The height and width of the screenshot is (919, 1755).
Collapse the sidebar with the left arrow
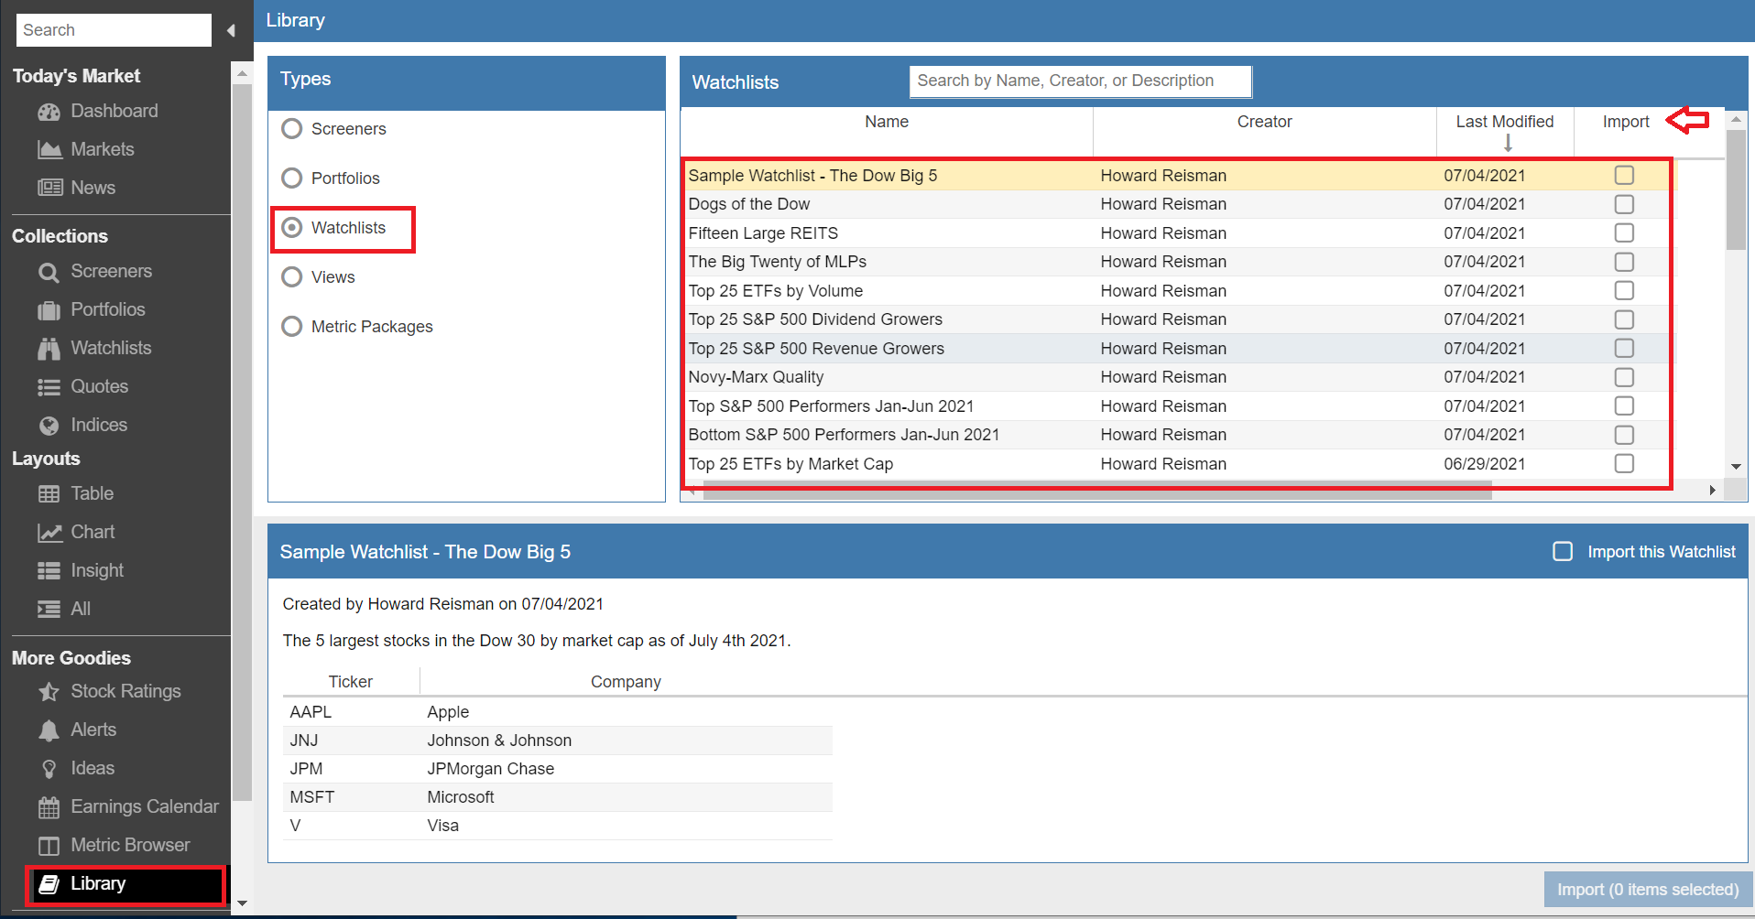[231, 30]
